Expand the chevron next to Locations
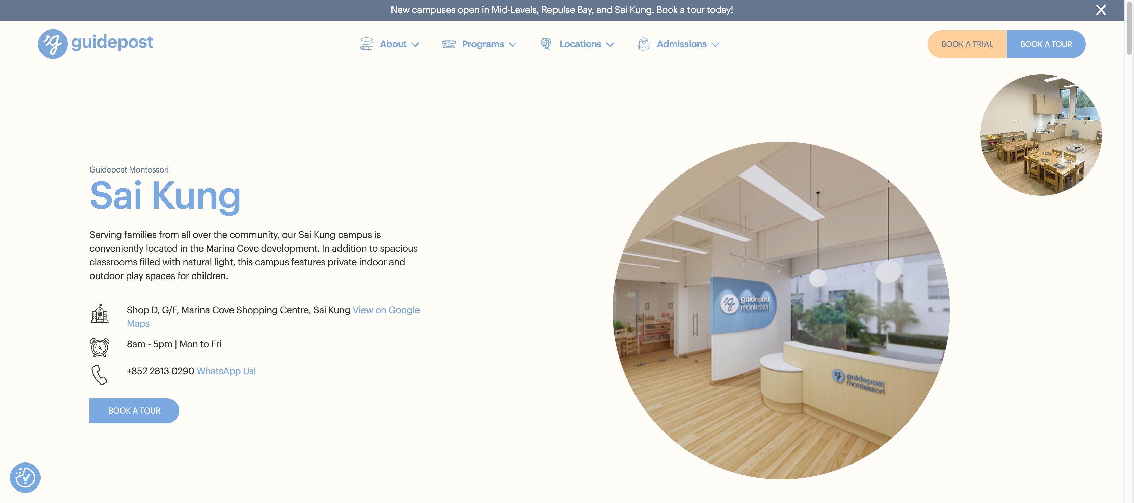The height and width of the screenshot is (503, 1134). pyautogui.click(x=610, y=45)
